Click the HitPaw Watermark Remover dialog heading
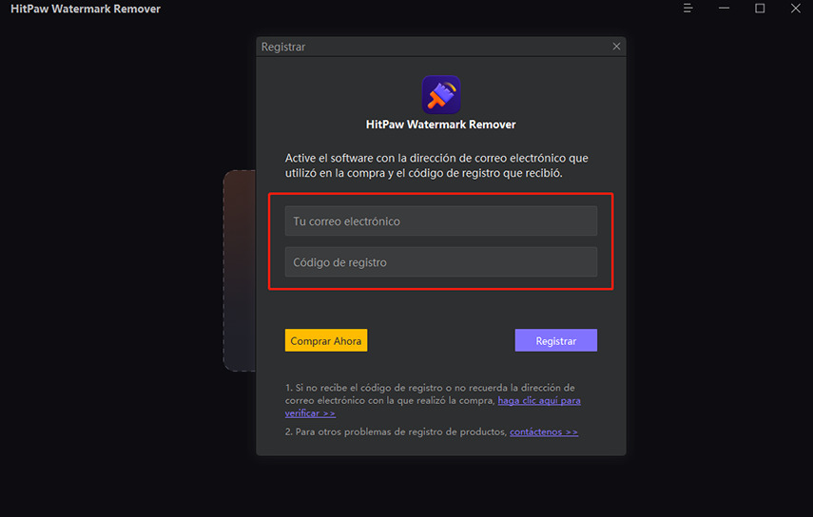Viewport: 813px width, 517px height. click(440, 124)
